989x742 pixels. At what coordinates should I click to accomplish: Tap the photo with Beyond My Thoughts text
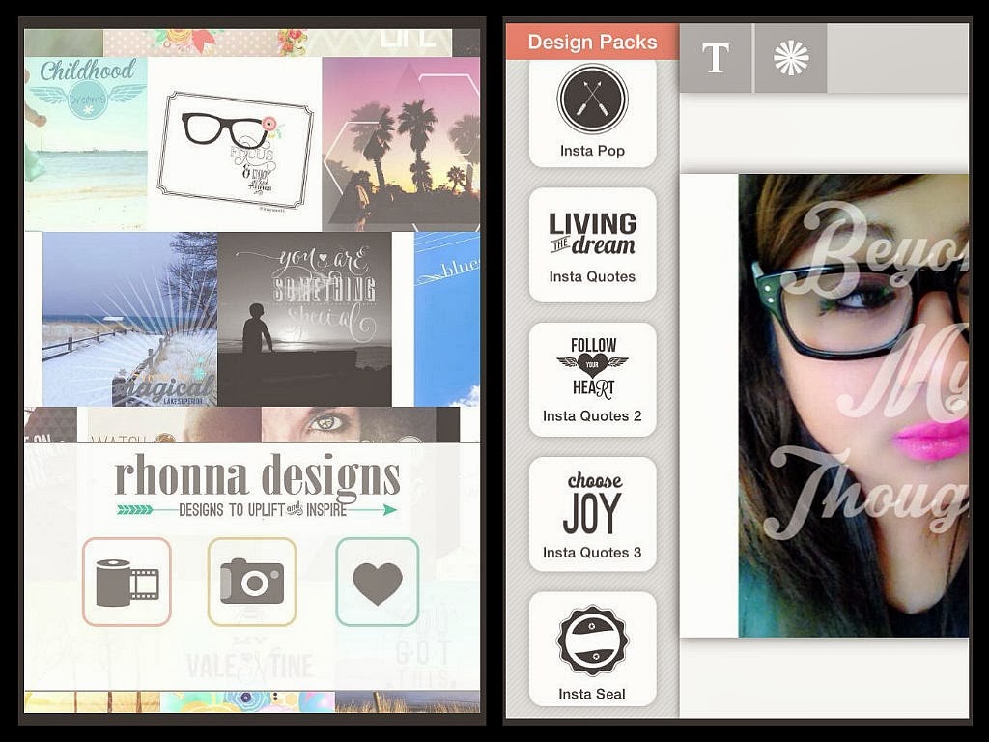[854, 406]
